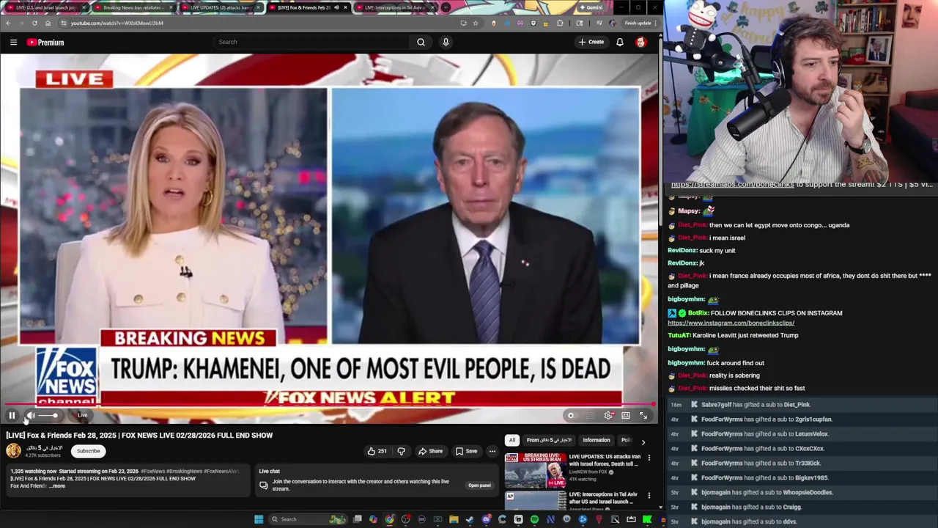Viewport: 938px width, 528px height.
Task: Open the Create button
Action: point(591,42)
